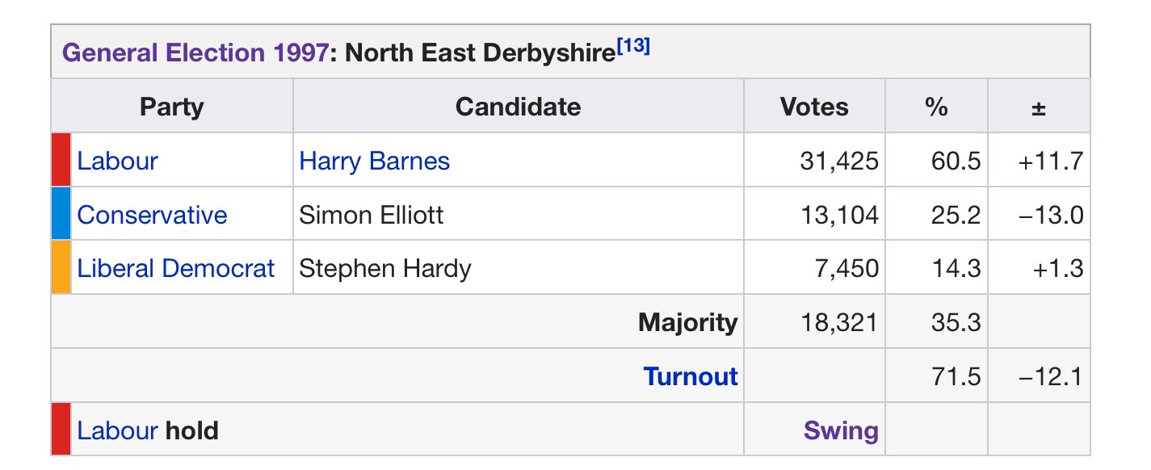Click the Turnout link
This screenshot has width=1151, height=470.
(x=691, y=376)
